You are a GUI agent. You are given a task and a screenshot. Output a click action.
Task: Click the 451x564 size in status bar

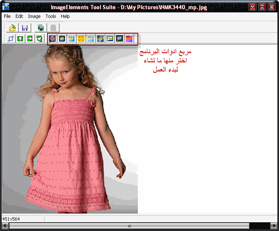coord(11,219)
